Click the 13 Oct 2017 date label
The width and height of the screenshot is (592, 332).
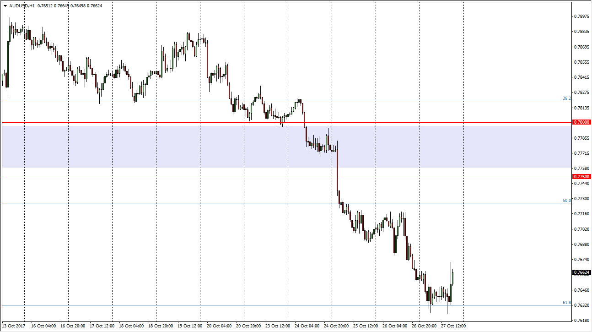point(14,326)
